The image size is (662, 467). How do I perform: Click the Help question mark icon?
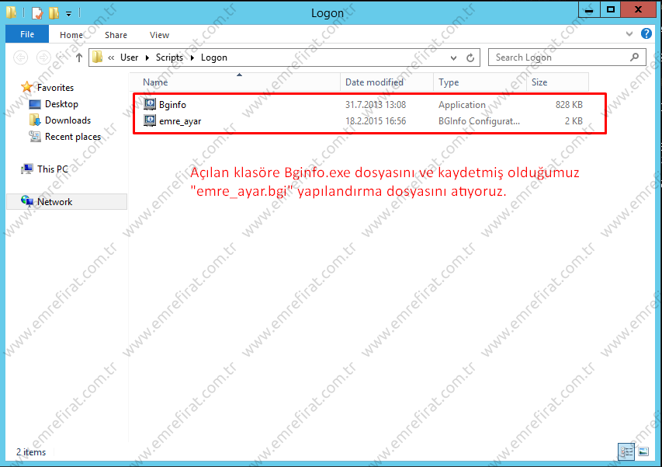646,34
